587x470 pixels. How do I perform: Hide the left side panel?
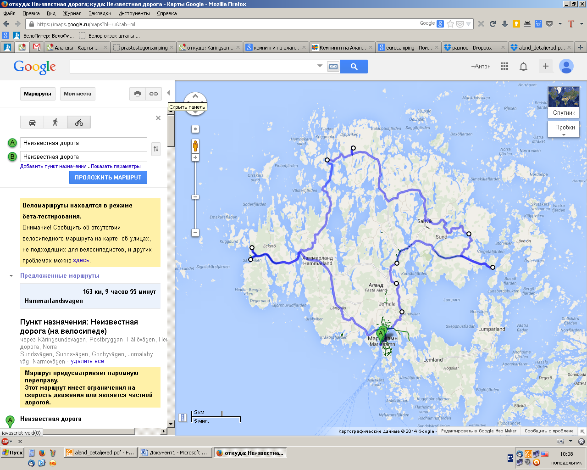click(168, 93)
